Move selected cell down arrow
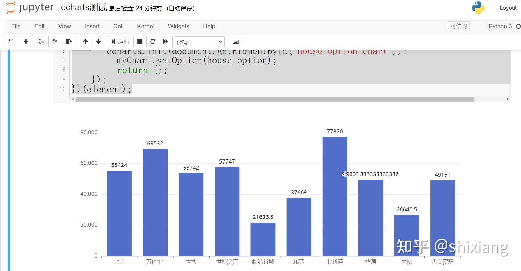The image size is (521, 271). pos(99,41)
